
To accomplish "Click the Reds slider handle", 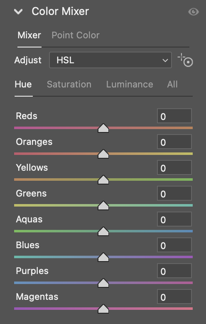I will tap(103, 128).
